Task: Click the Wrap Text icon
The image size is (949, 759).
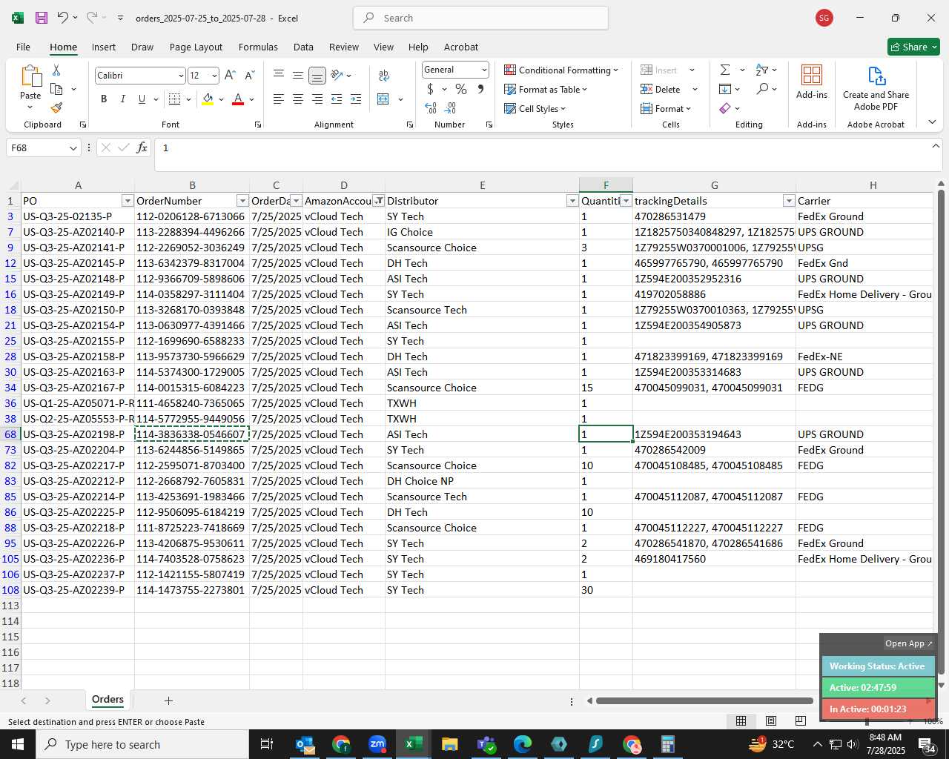Action: coord(384,76)
